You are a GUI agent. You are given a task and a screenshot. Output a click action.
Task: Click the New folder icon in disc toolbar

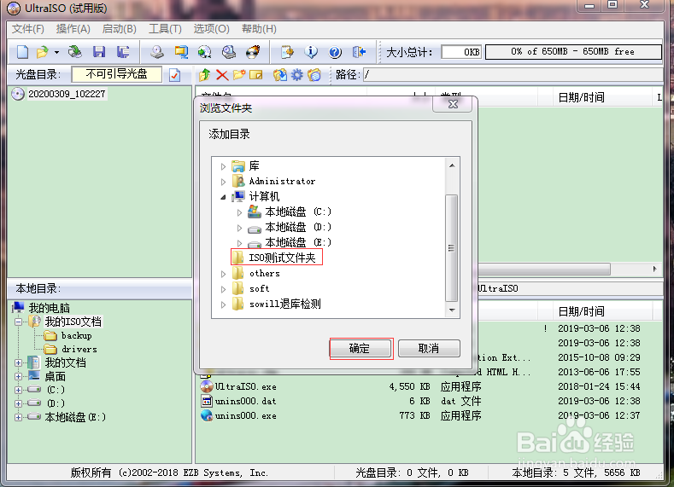(x=239, y=75)
